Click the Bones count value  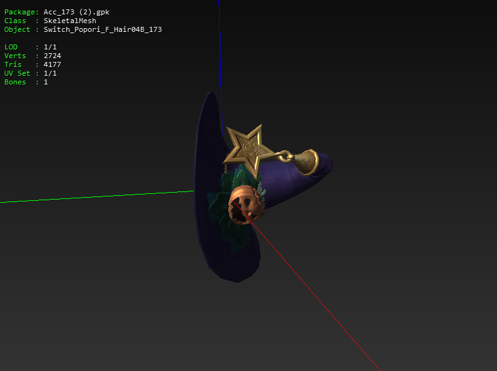[x=46, y=82]
